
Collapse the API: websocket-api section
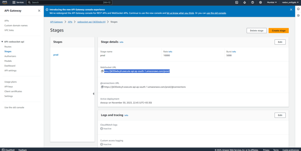click(x=2, y=42)
